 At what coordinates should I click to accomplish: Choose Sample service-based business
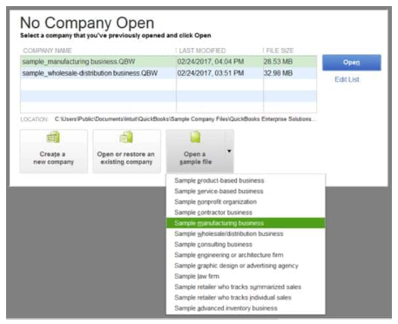[219, 191]
